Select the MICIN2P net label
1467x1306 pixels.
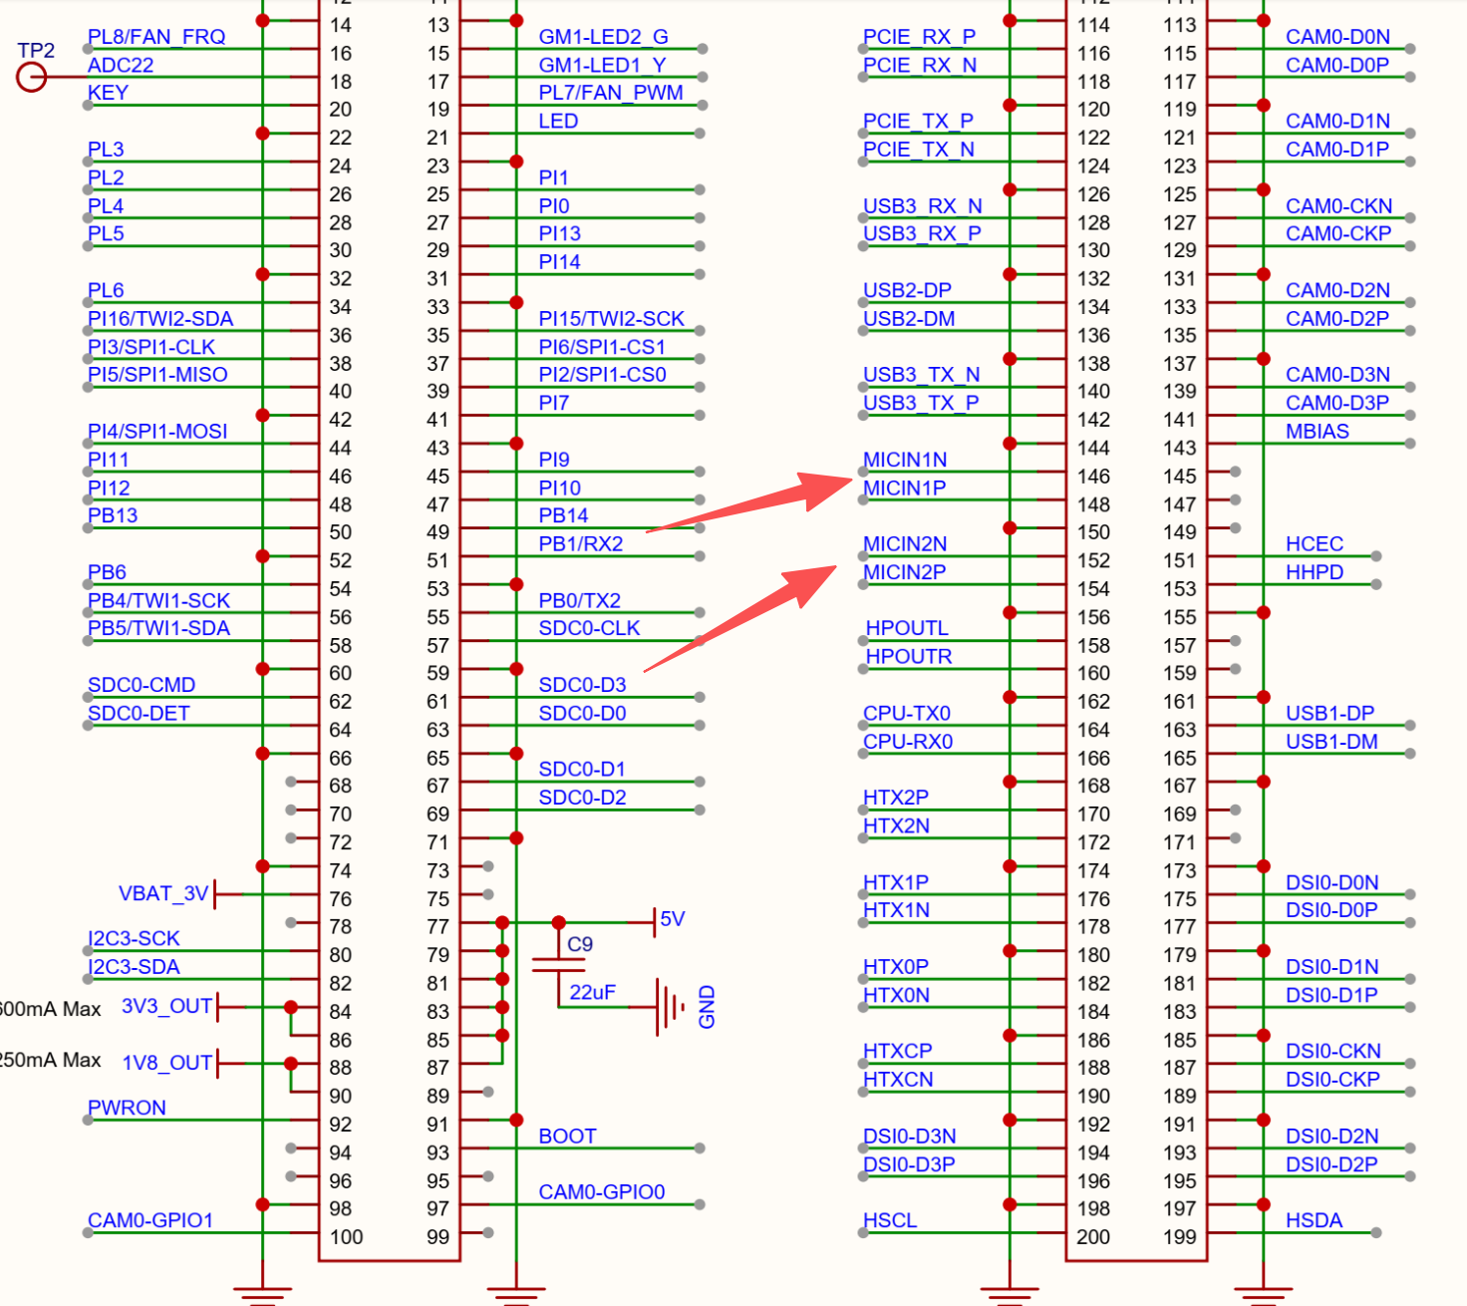pos(904,572)
